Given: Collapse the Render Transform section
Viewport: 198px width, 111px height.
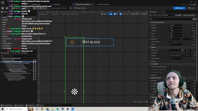Looking at the screenshot, I should click(150, 78).
